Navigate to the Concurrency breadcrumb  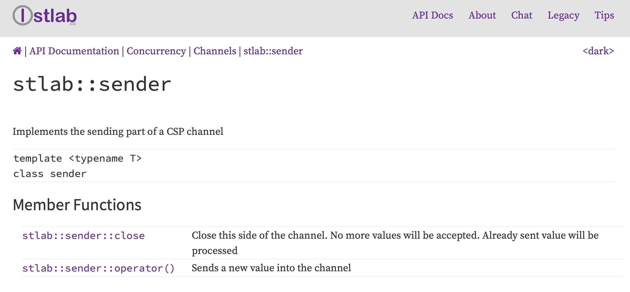coord(156,51)
